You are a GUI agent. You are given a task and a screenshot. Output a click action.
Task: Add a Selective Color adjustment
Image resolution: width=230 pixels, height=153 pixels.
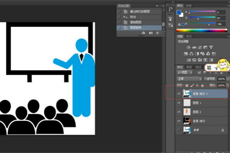tap(205, 60)
